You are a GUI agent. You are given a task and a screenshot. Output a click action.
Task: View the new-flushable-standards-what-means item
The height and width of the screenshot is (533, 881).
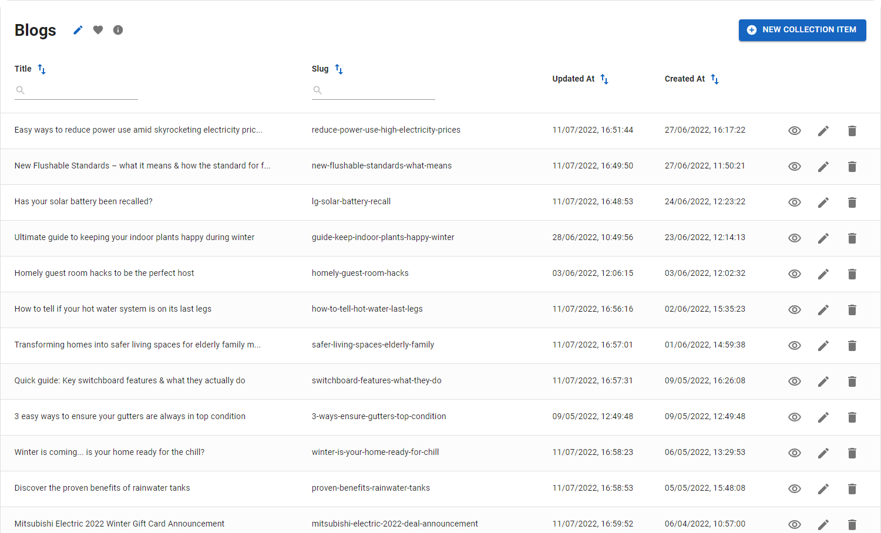point(795,166)
